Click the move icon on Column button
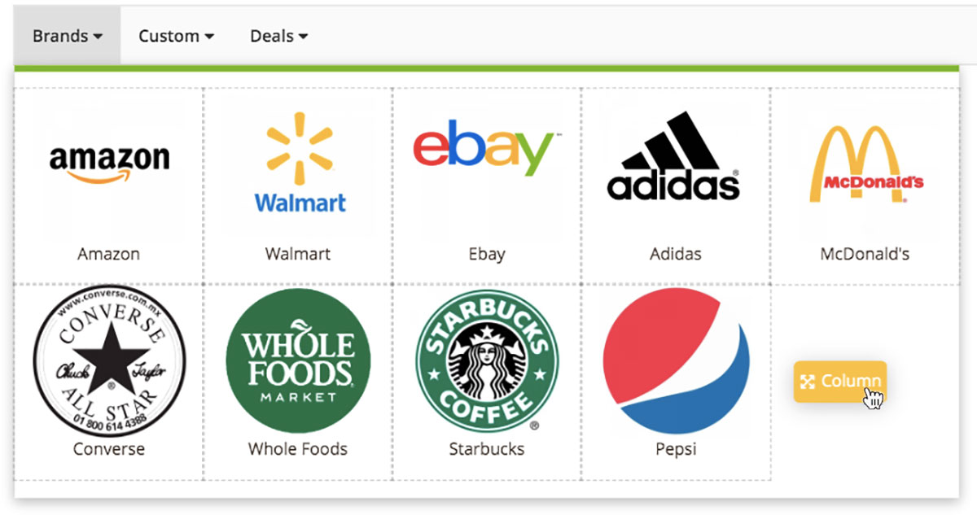 (808, 382)
